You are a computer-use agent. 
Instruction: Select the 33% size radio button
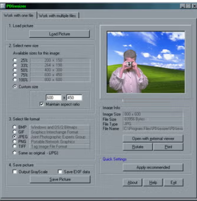click(x=15, y=65)
